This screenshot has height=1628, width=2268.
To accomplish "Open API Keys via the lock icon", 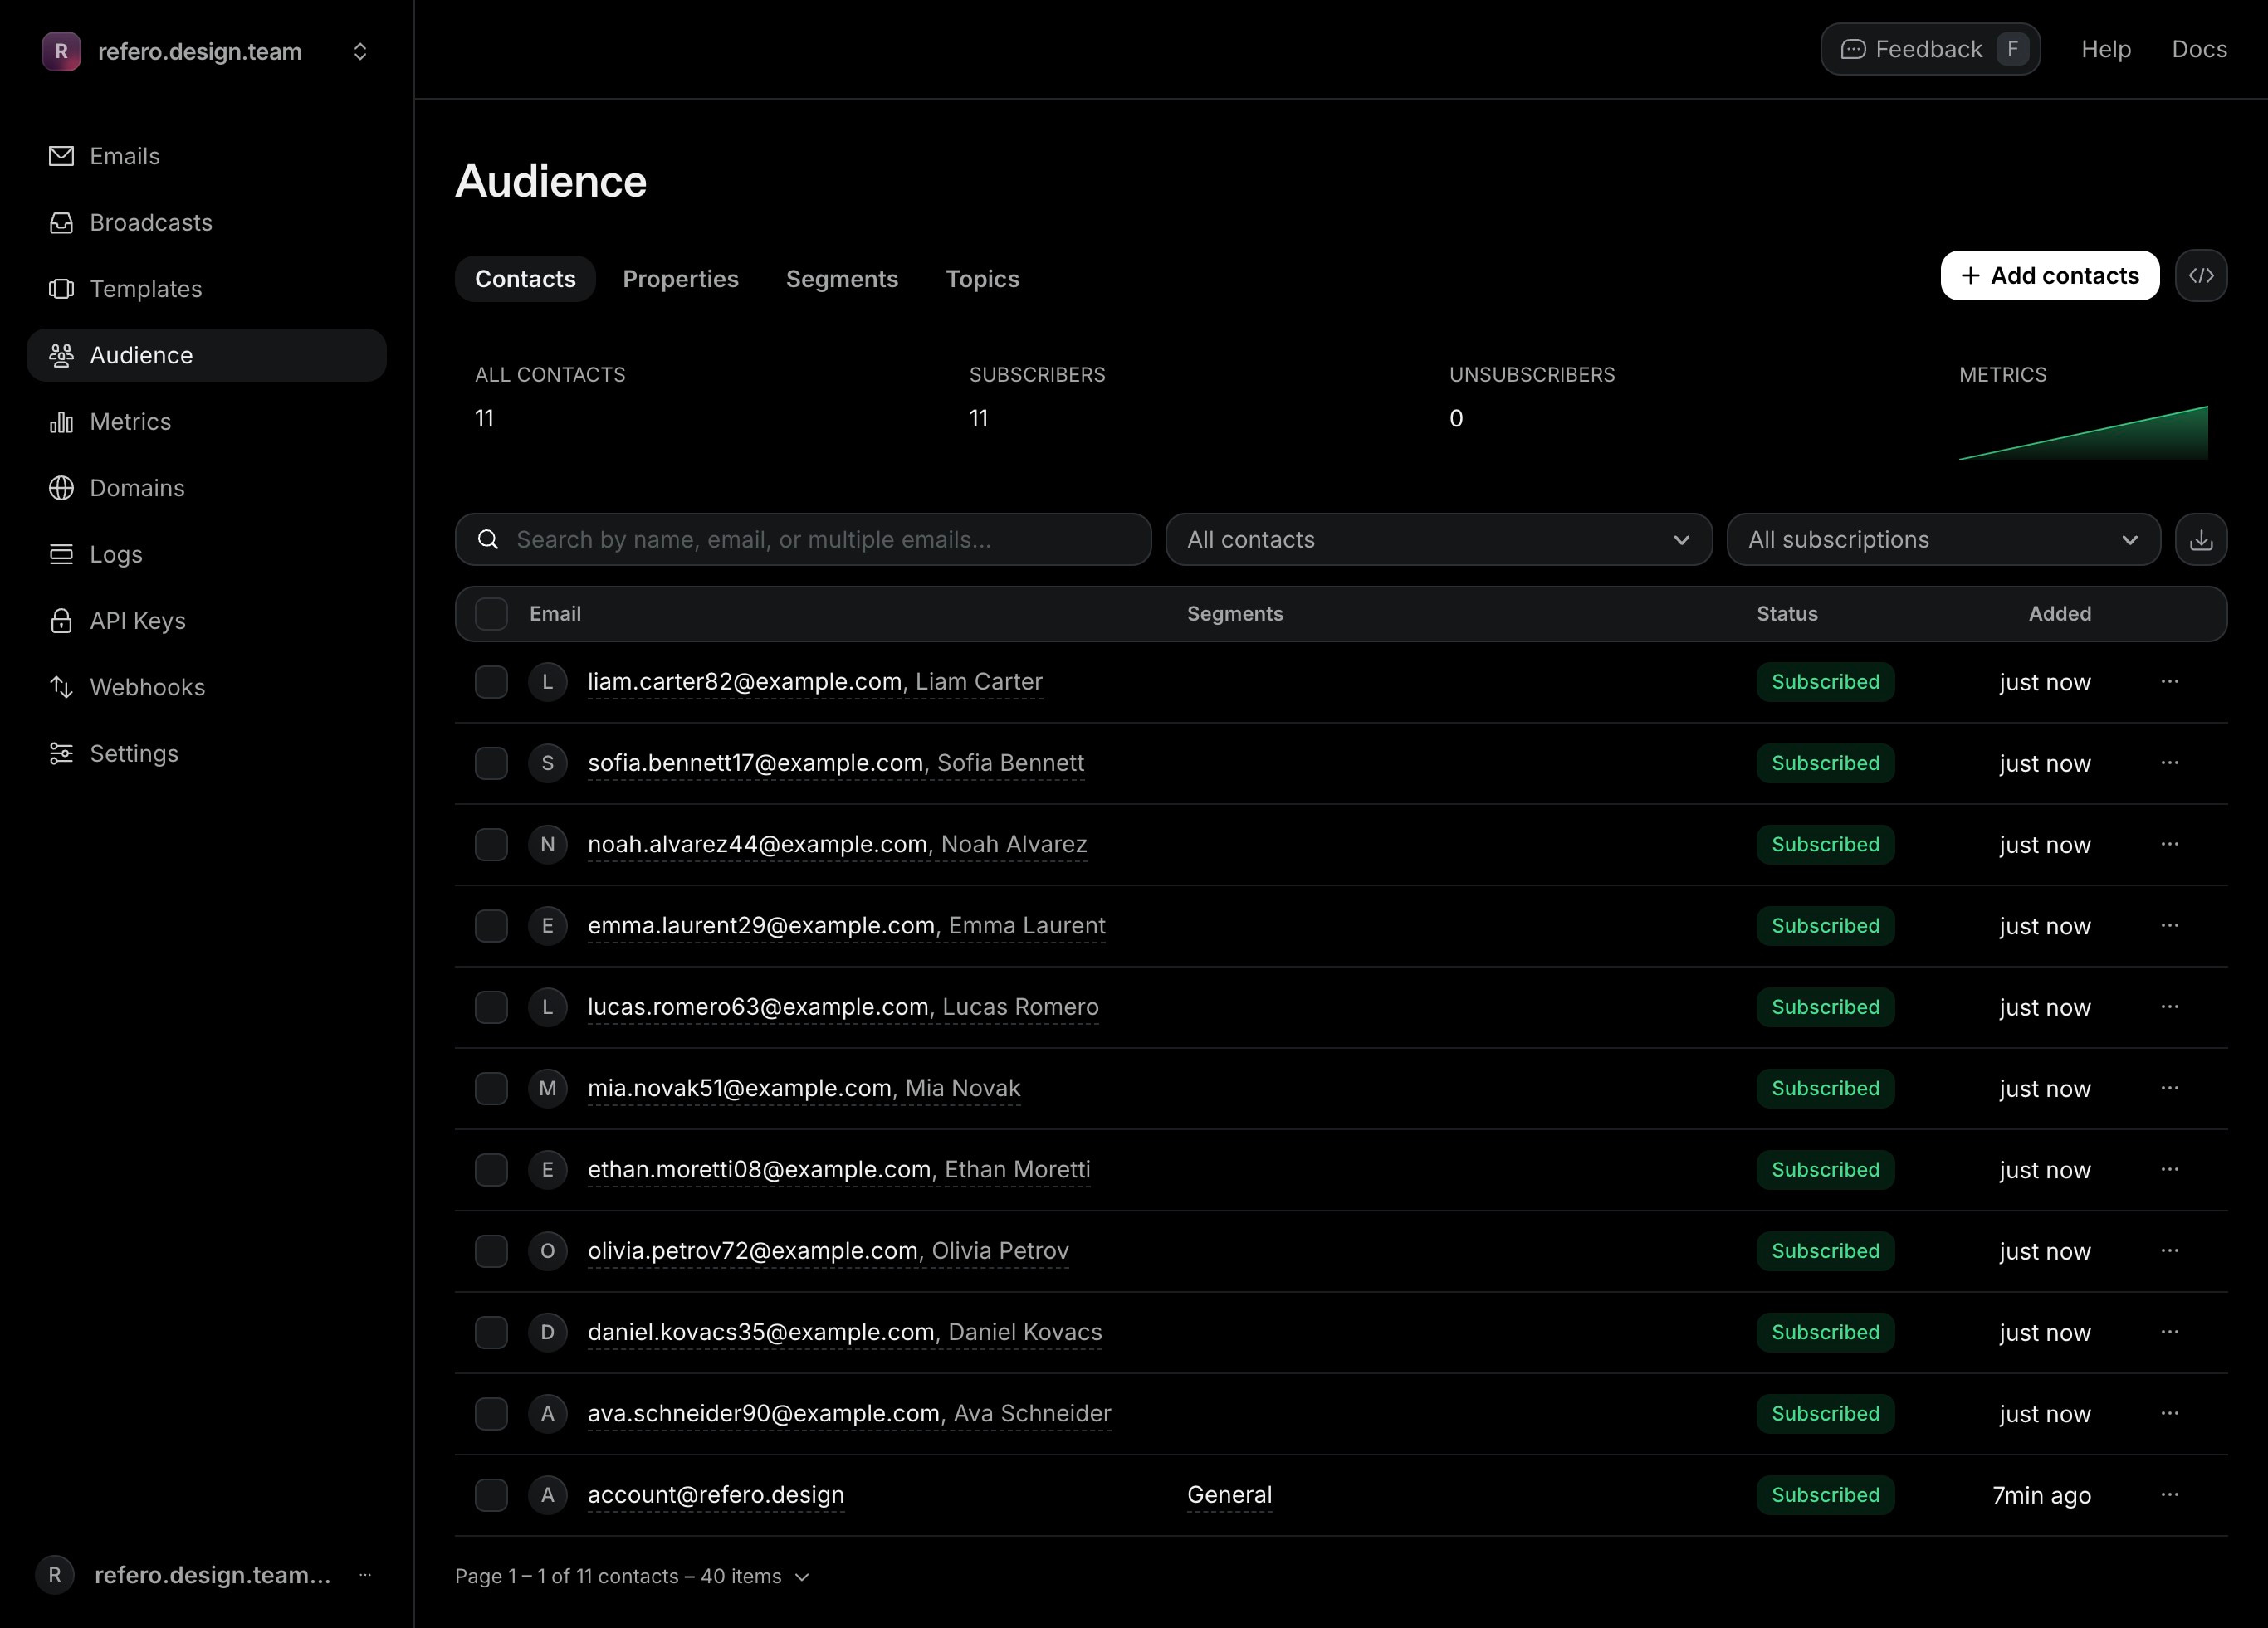I will tap(61, 621).
